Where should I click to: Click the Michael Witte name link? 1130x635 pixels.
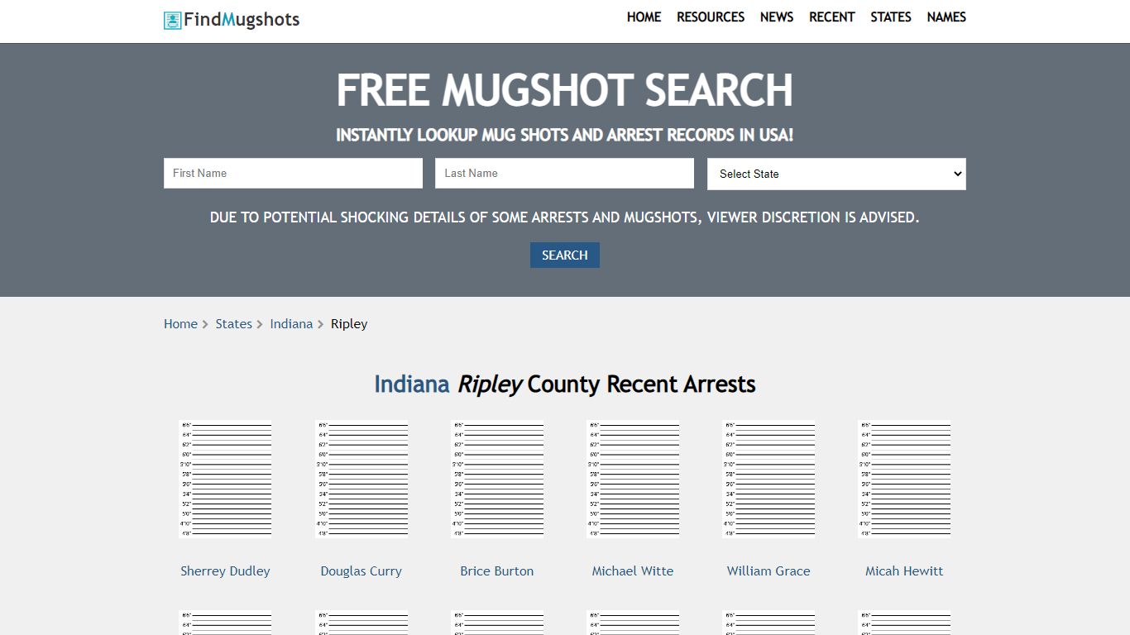point(633,571)
